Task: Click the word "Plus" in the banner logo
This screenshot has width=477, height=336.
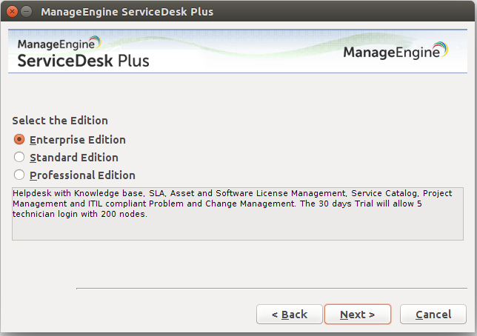Action: (x=133, y=61)
